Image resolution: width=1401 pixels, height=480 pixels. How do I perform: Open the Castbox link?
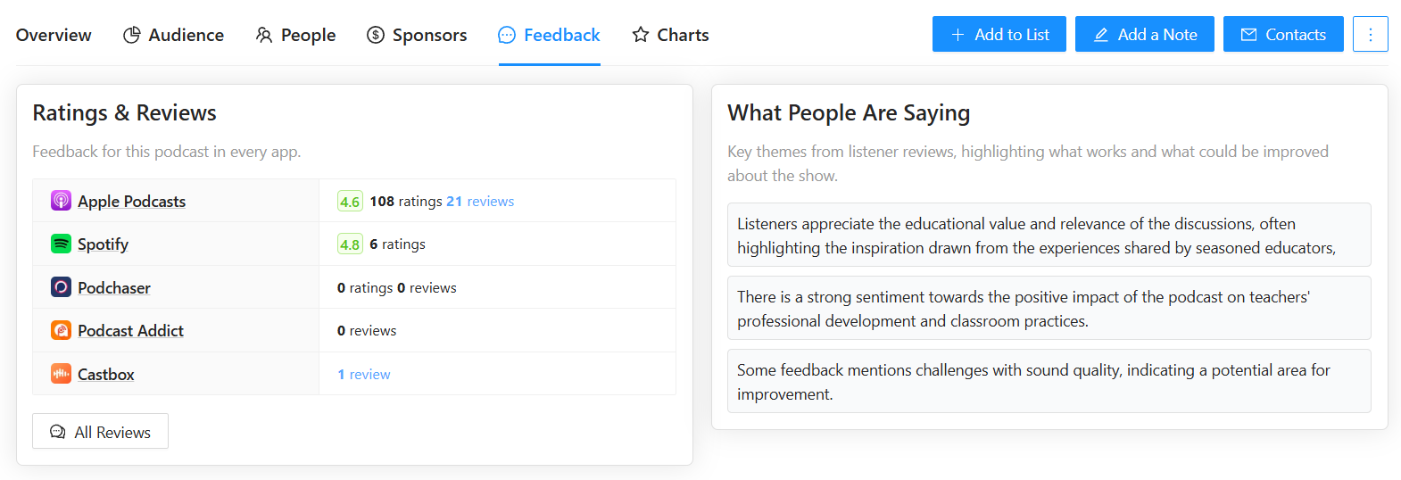106,374
